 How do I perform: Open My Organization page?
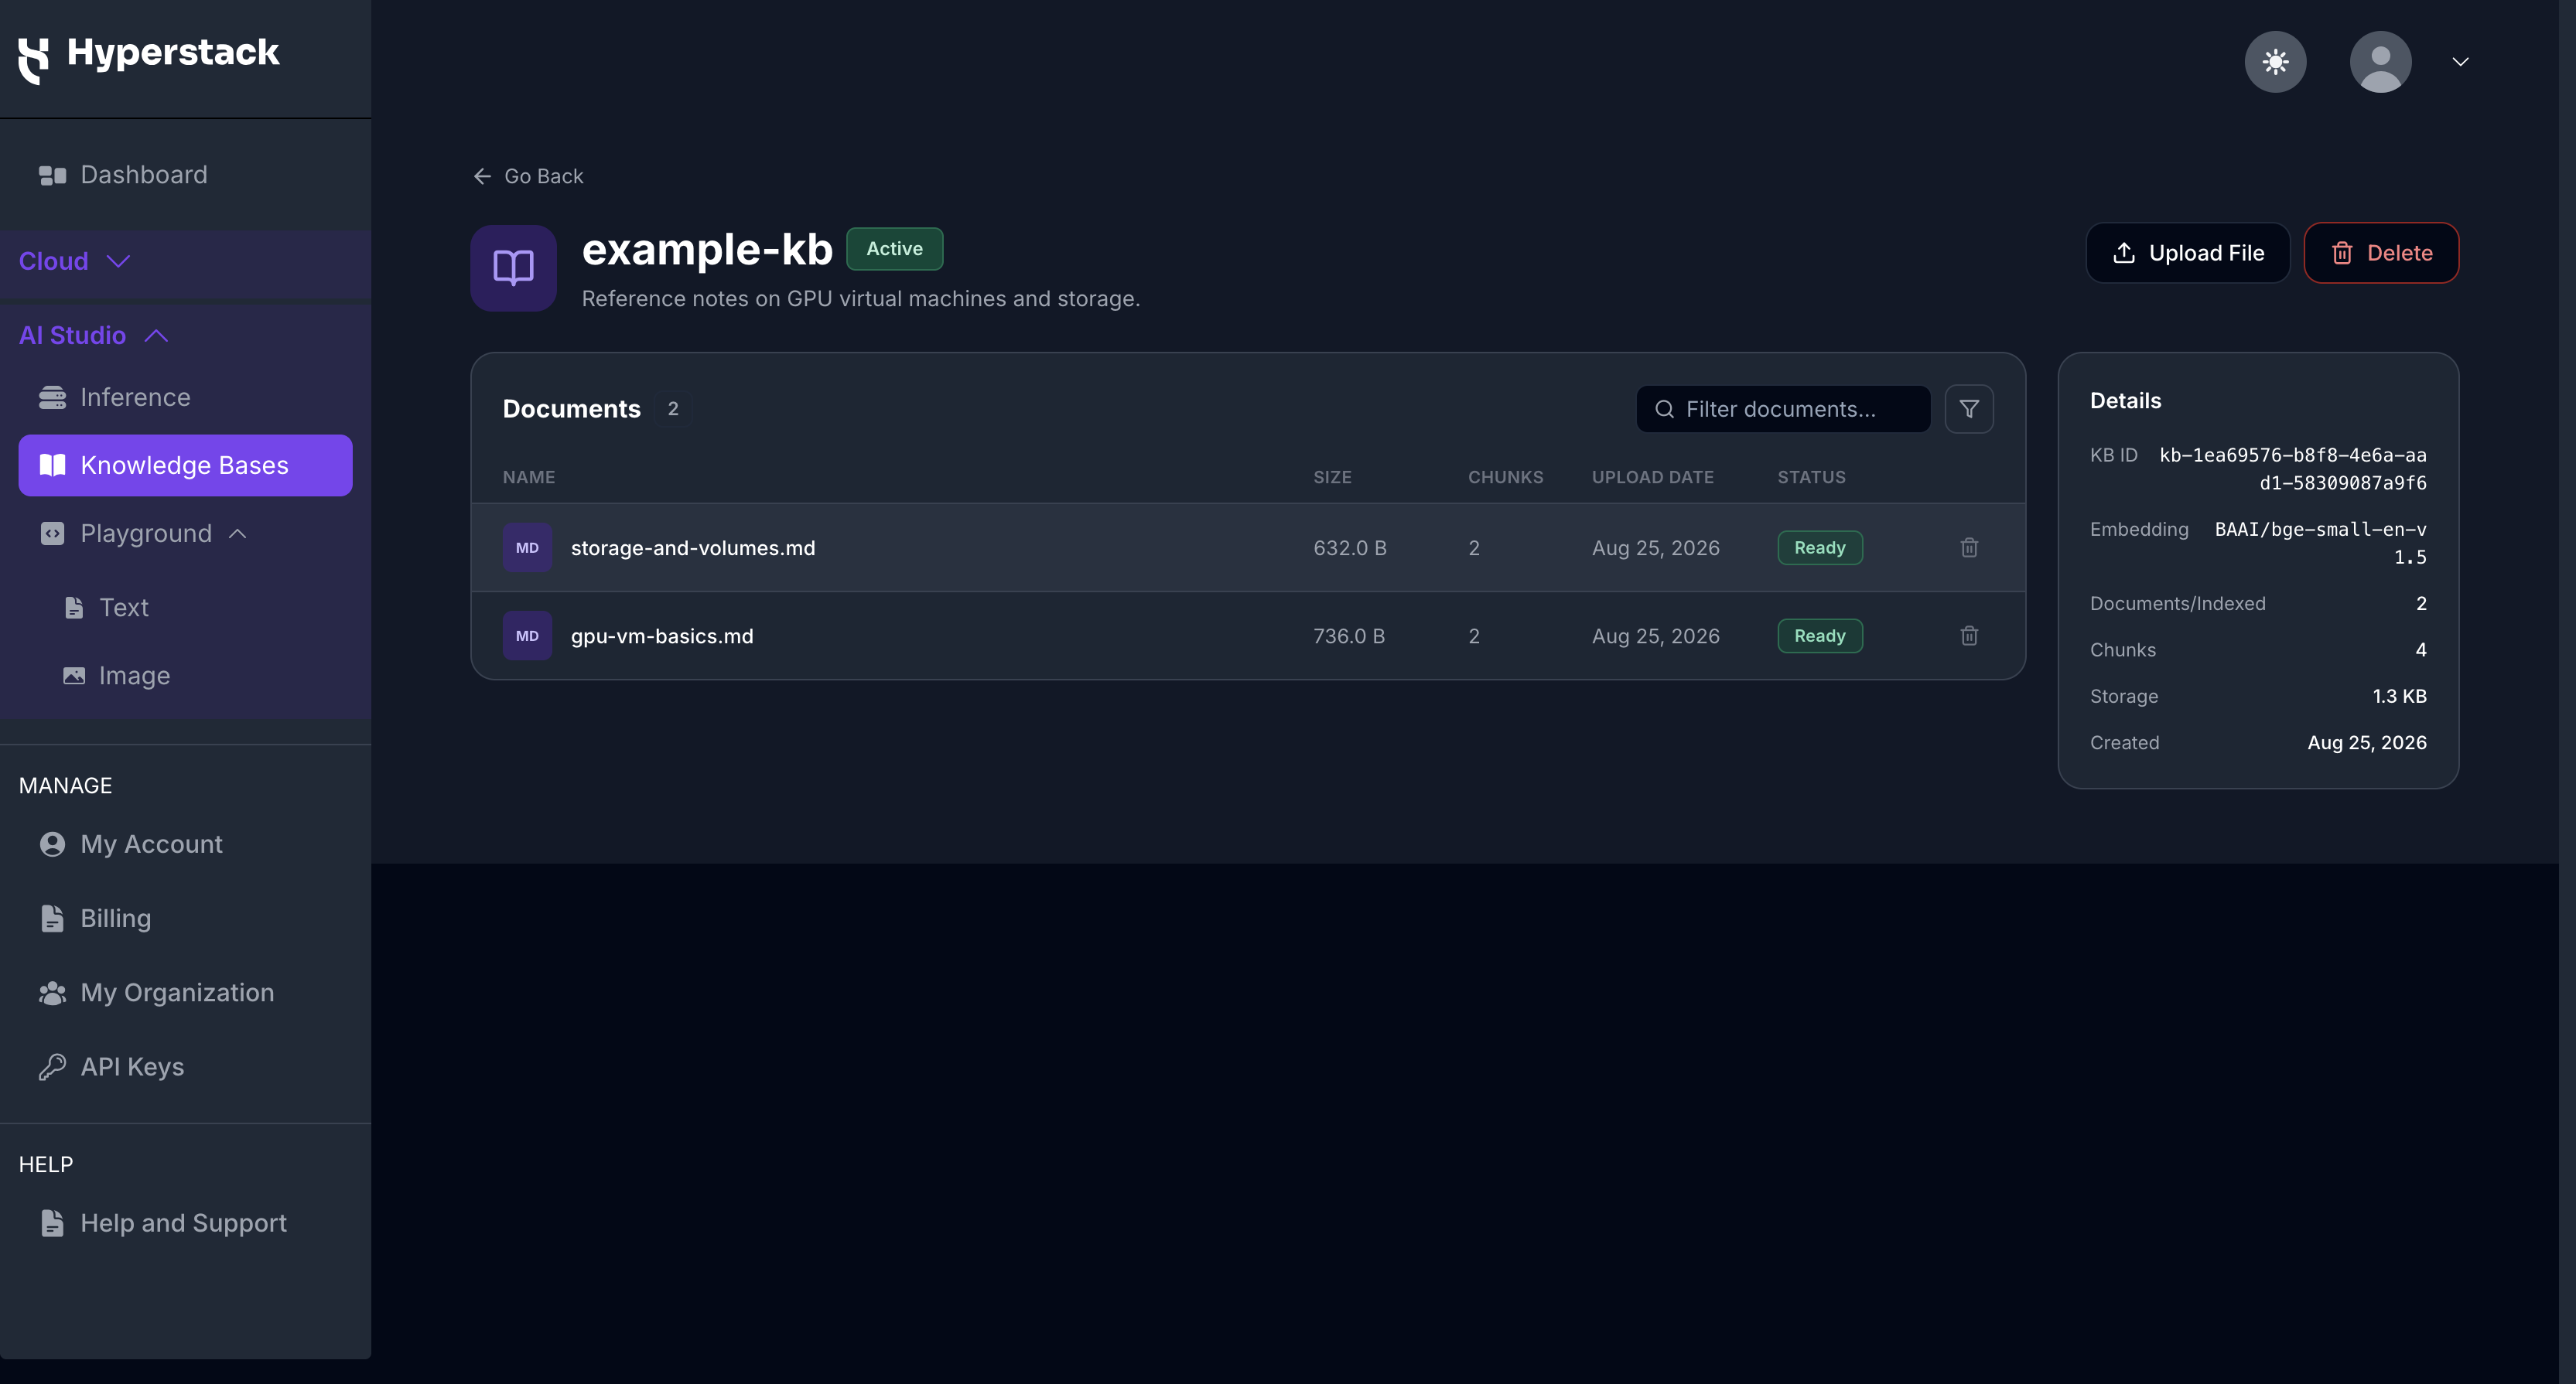pos(186,992)
